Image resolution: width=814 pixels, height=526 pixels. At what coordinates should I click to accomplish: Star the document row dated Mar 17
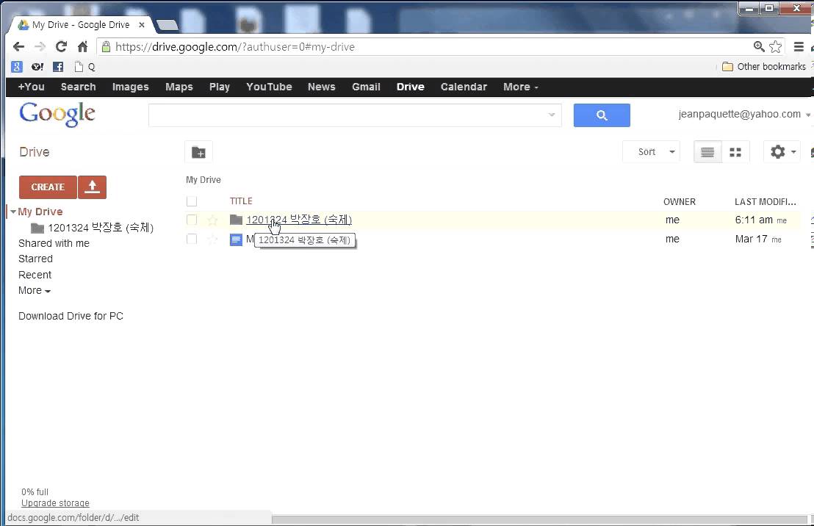pyautogui.click(x=212, y=239)
